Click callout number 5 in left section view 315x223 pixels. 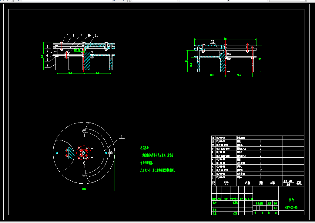[47, 51]
